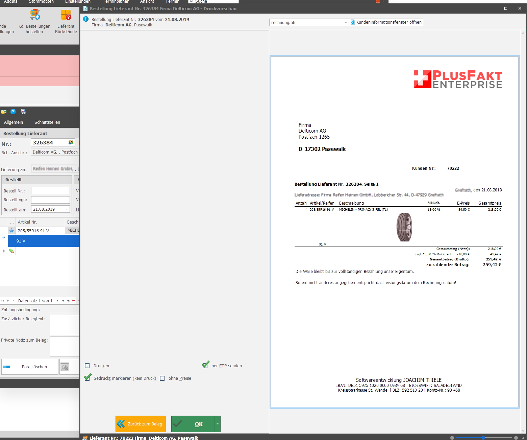Go to last record in data navigator
This screenshot has width=527, height=440.
pyautogui.click(x=68, y=301)
